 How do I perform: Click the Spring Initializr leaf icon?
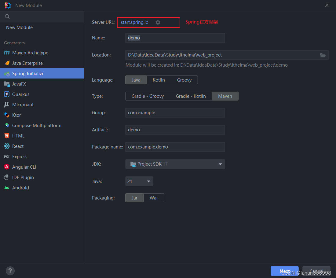7,74
